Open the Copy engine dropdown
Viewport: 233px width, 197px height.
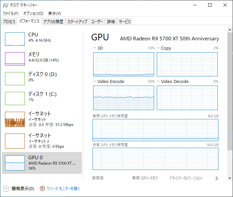click(x=158, y=48)
